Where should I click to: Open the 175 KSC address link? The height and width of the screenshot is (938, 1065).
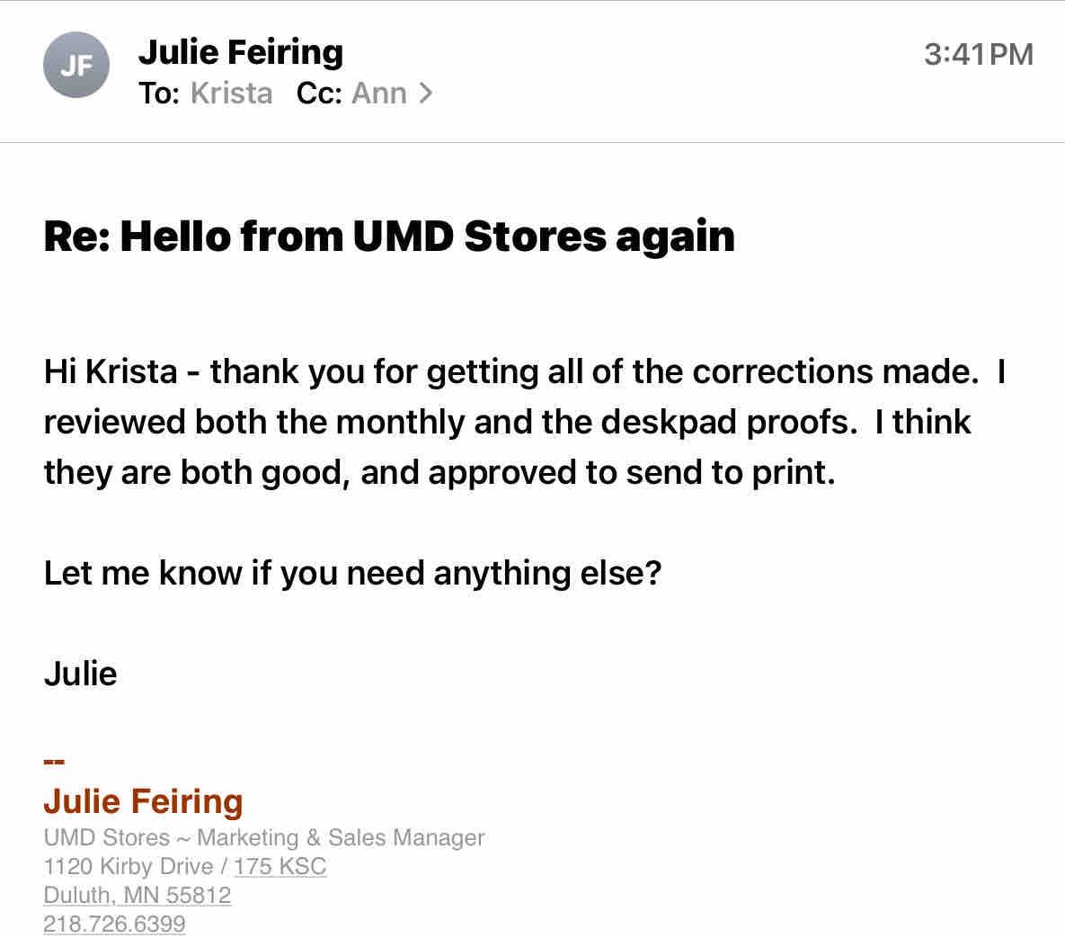[280, 866]
